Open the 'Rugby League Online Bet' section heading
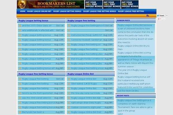This screenshot has height=115, width=173. [81, 74]
